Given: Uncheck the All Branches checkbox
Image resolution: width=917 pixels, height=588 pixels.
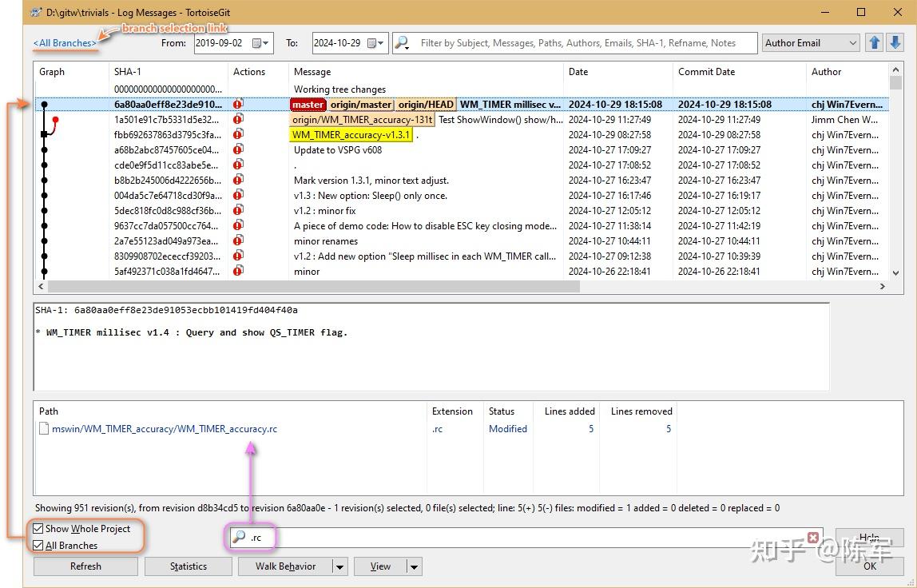Looking at the screenshot, I should [38, 546].
